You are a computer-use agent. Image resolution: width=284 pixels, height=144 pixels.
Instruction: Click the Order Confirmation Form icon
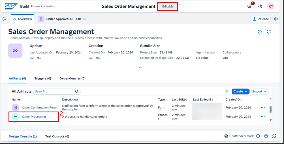[15, 108]
